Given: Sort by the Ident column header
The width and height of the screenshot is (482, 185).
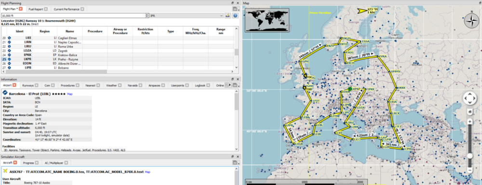Looking at the screenshot, I should [x=20, y=31].
